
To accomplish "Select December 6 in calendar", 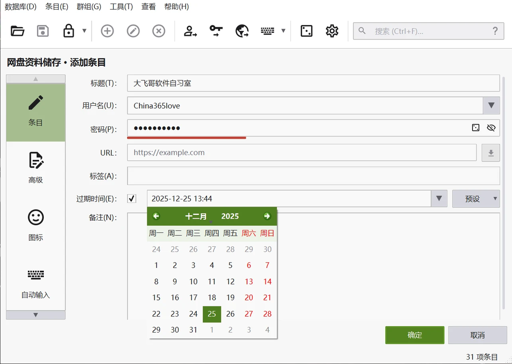I will [249, 265].
